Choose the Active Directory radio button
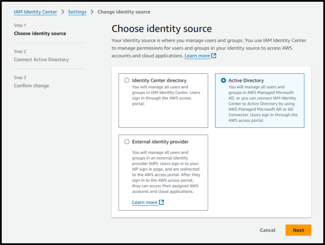325x245 pixels. [x=223, y=80]
